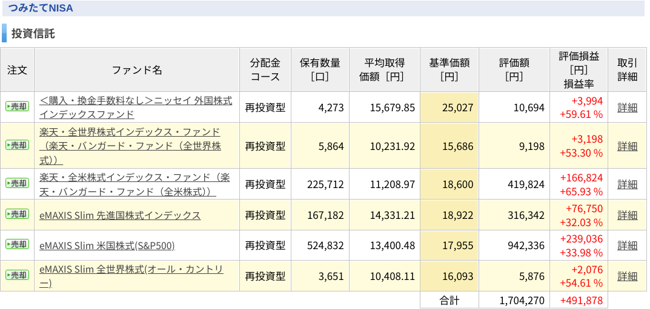
Task: Open 楽天・全米株式インデックス・ファンド link
Action: [x=134, y=184]
